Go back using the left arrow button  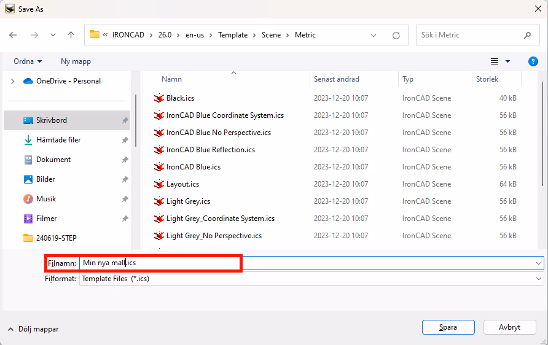pos(13,35)
